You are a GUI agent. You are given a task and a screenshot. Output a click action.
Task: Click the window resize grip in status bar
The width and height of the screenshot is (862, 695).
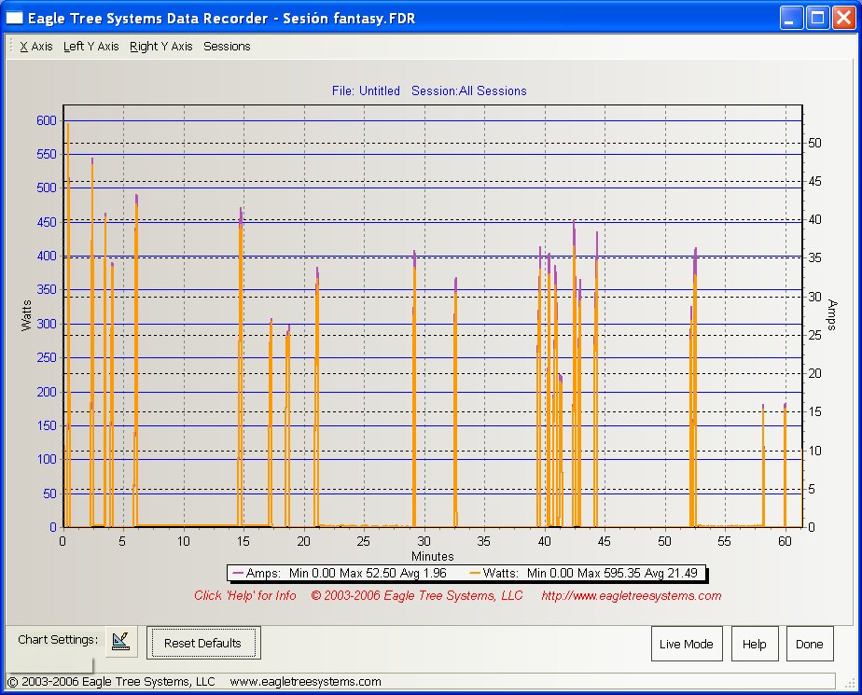tap(850, 683)
